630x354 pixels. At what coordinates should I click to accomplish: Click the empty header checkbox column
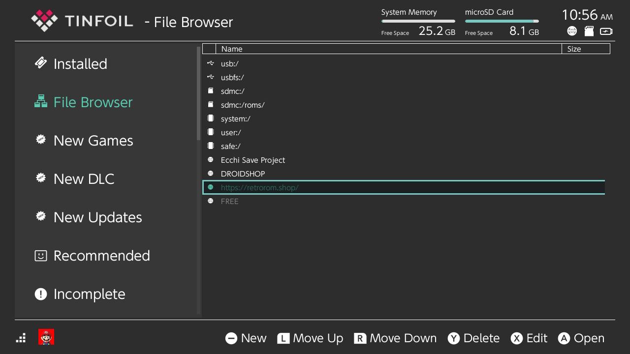tap(209, 49)
